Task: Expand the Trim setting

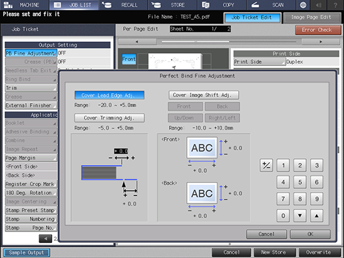Action: [x=31, y=88]
